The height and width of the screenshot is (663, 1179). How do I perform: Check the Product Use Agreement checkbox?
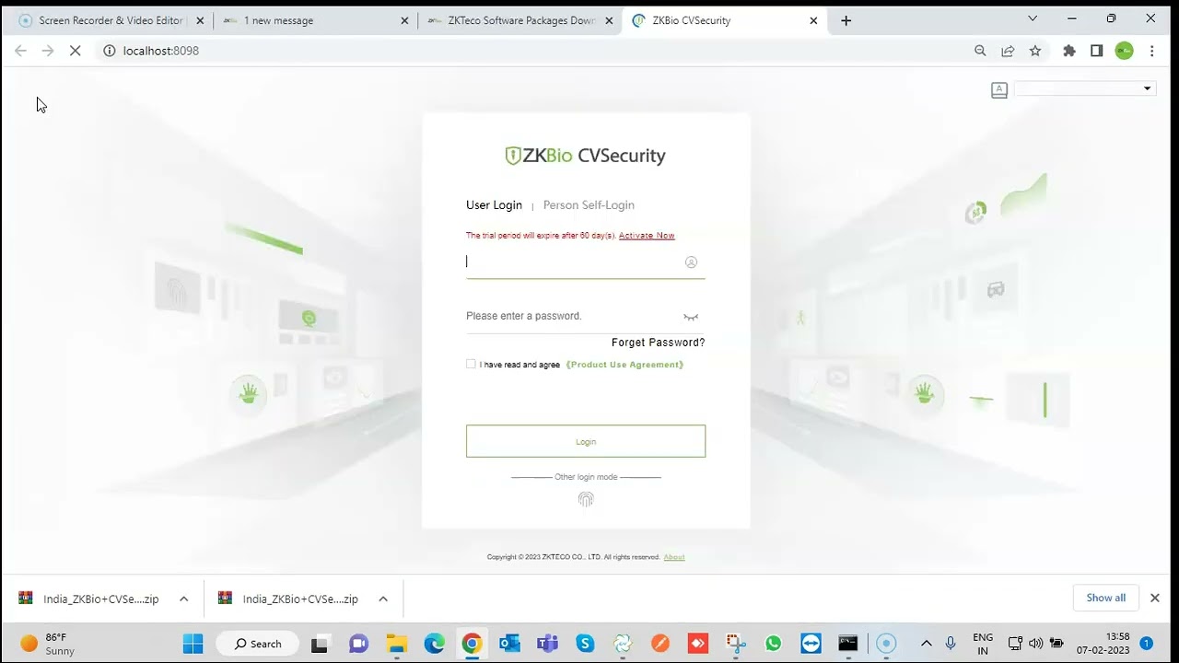point(471,364)
